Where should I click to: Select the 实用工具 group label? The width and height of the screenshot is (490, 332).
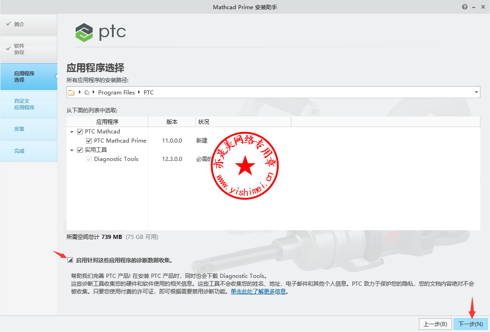point(95,150)
